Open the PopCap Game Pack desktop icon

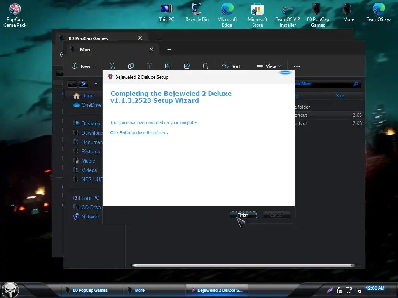coord(15,15)
